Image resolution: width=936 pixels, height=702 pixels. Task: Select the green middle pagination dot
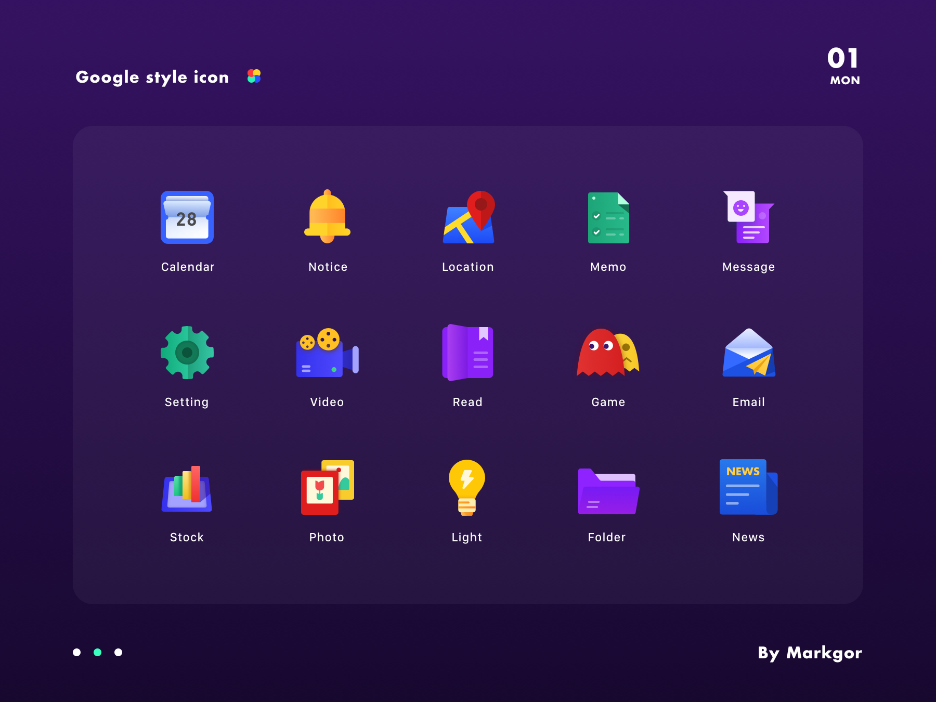tap(97, 652)
